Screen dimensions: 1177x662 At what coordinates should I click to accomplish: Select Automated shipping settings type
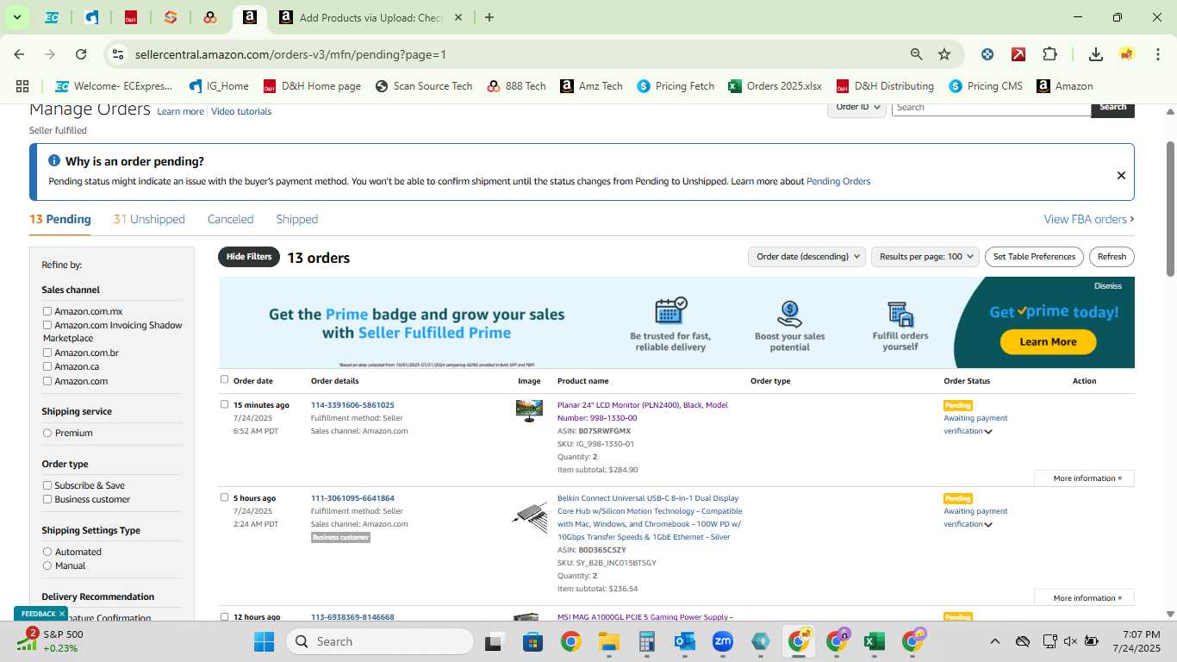[x=47, y=552]
